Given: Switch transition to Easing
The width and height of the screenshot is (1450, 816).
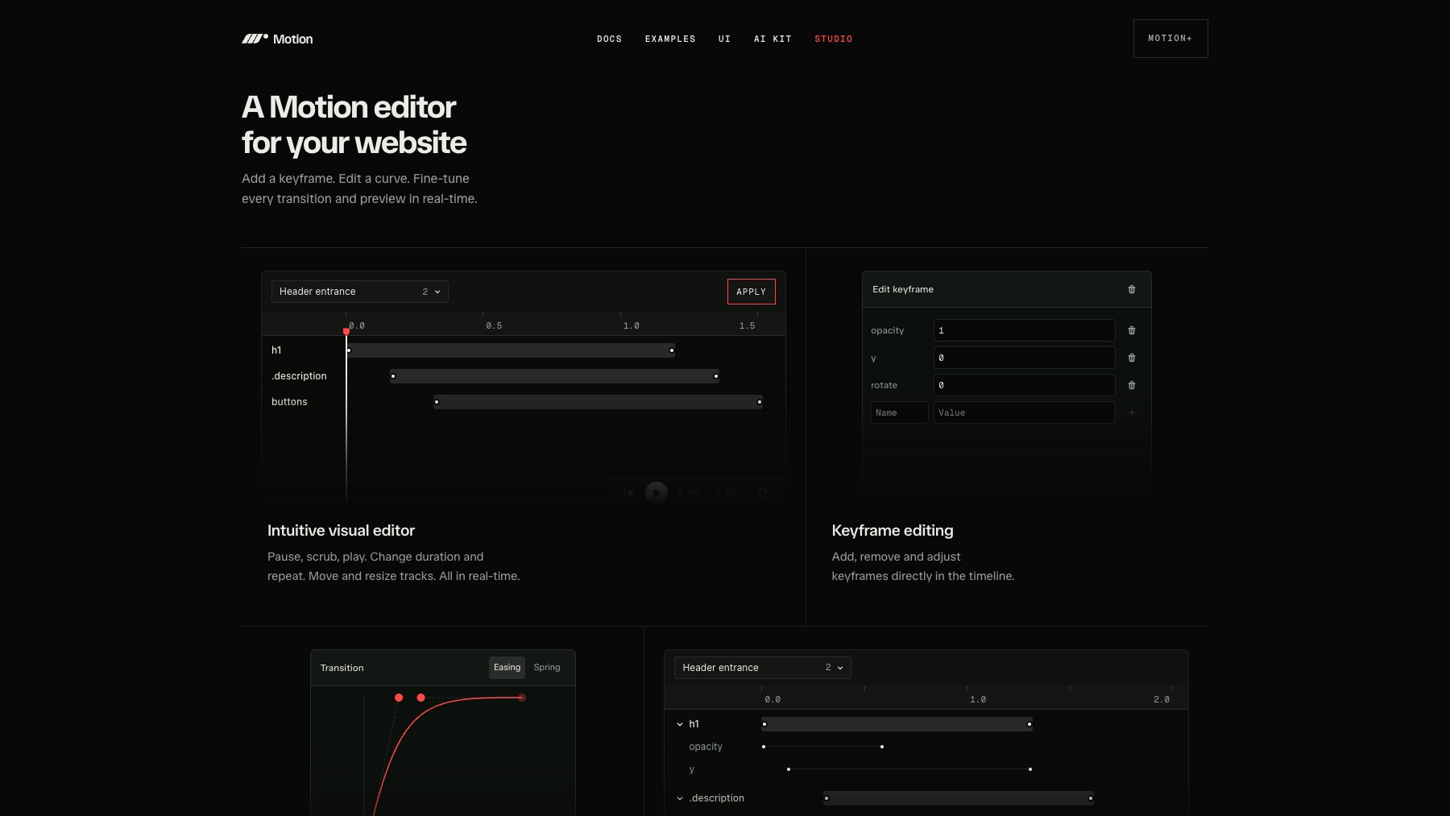Looking at the screenshot, I should tap(507, 667).
